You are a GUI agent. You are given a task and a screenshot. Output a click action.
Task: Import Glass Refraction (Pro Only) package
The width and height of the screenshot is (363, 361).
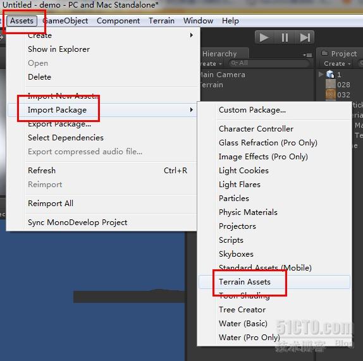[274, 142]
